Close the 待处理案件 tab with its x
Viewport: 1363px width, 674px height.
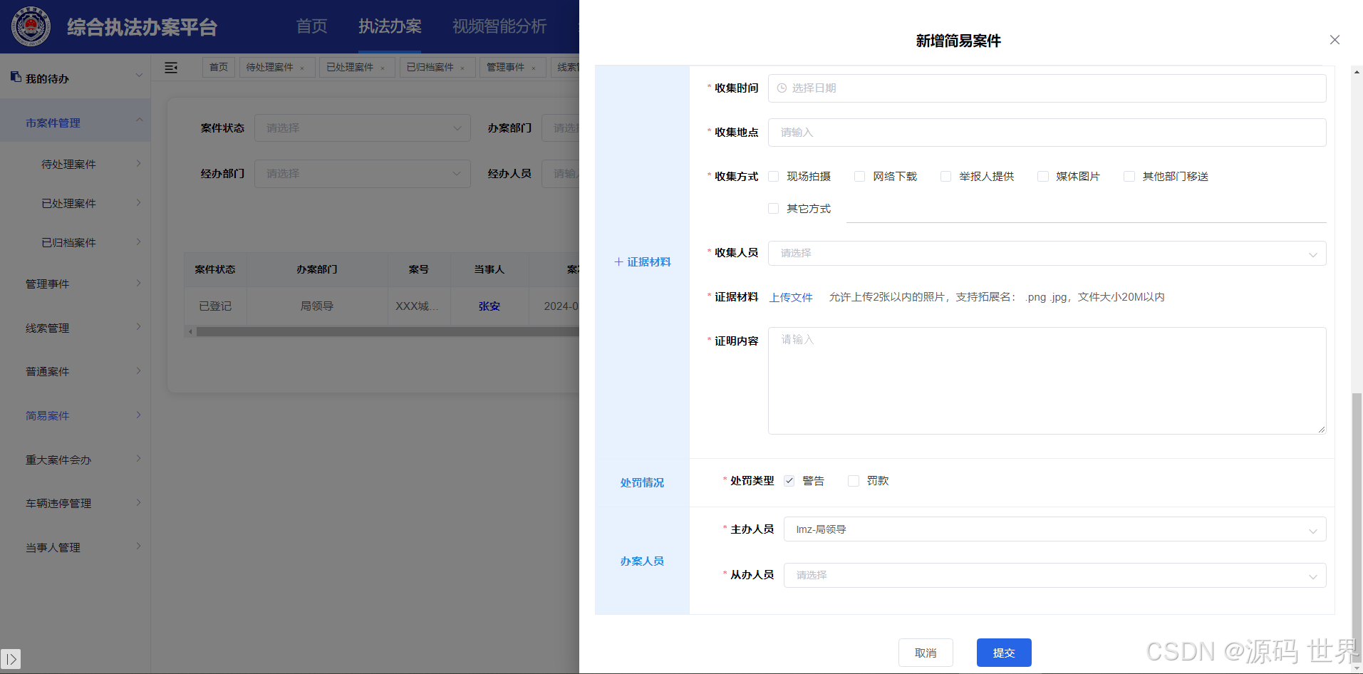pos(302,68)
